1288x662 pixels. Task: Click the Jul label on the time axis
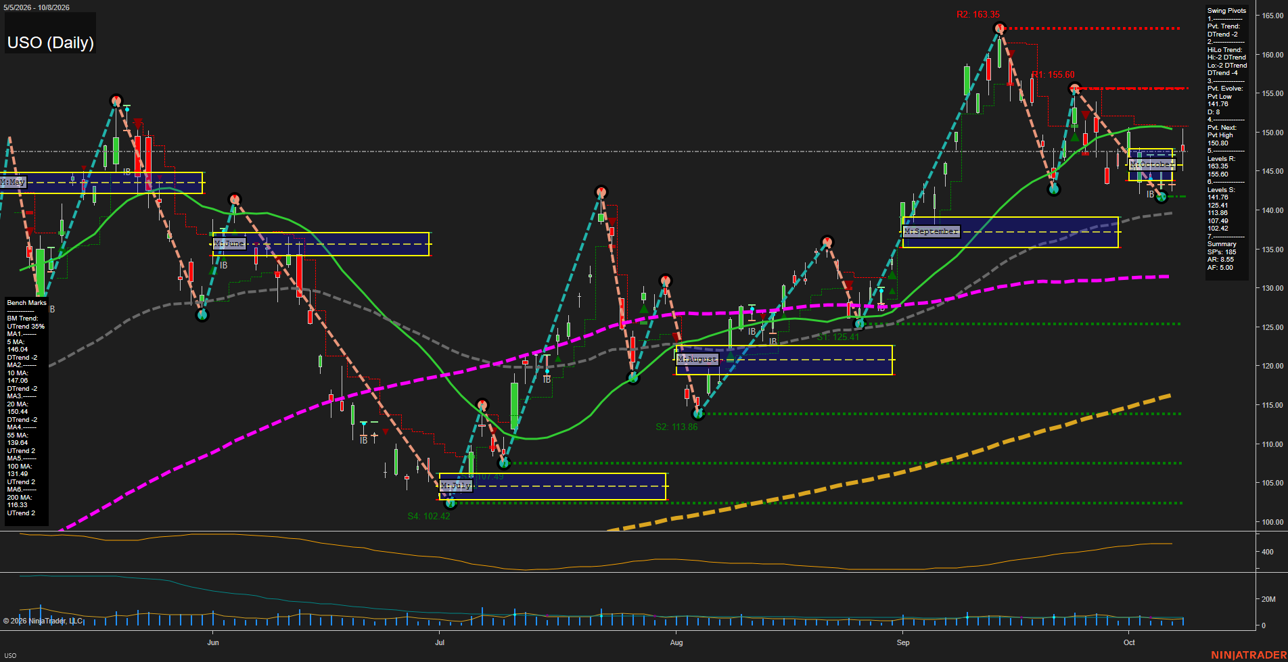(440, 642)
